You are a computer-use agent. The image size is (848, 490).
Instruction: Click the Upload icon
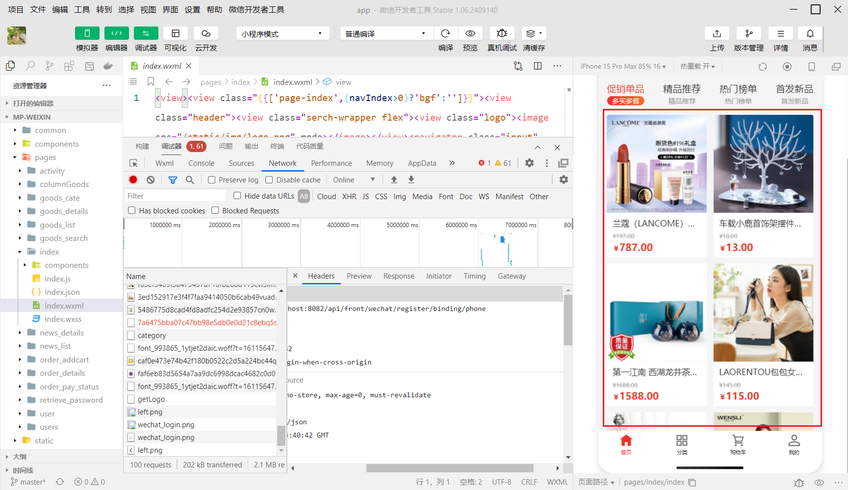[717, 33]
